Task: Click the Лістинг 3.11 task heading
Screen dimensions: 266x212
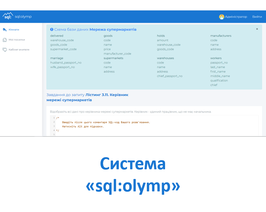Action: tap(107, 95)
